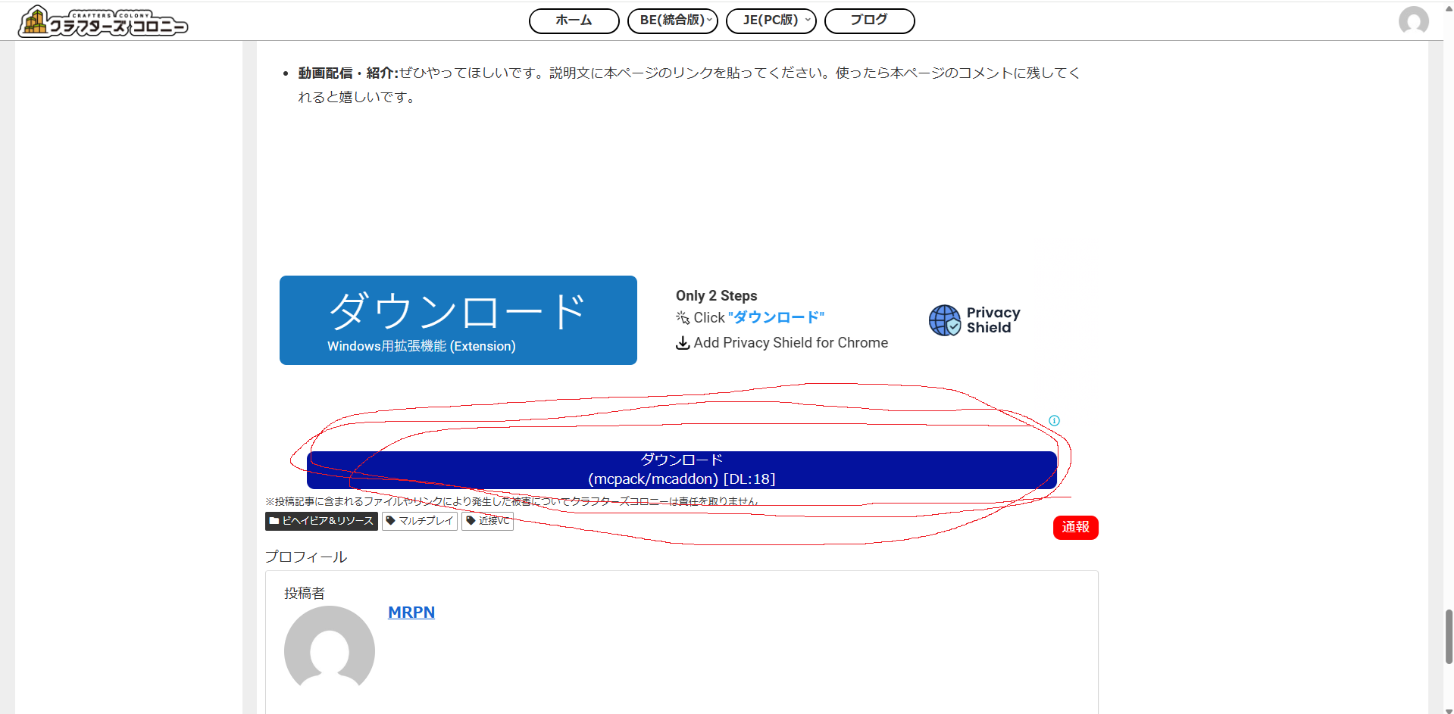The image size is (1454, 714).
Task: Select the 近接VC tag
Action: (487, 521)
